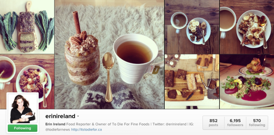Open the plated beet salad dish photo
274x135 pixels.
click(247, 82)
